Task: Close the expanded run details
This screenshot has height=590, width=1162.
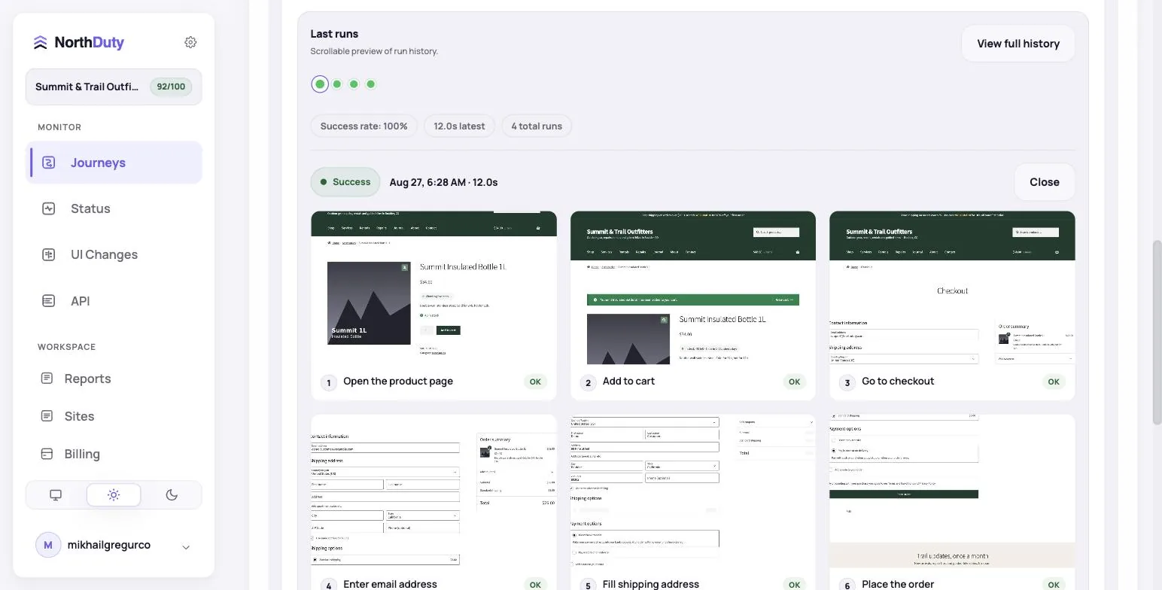Action: click(1045, 182)
